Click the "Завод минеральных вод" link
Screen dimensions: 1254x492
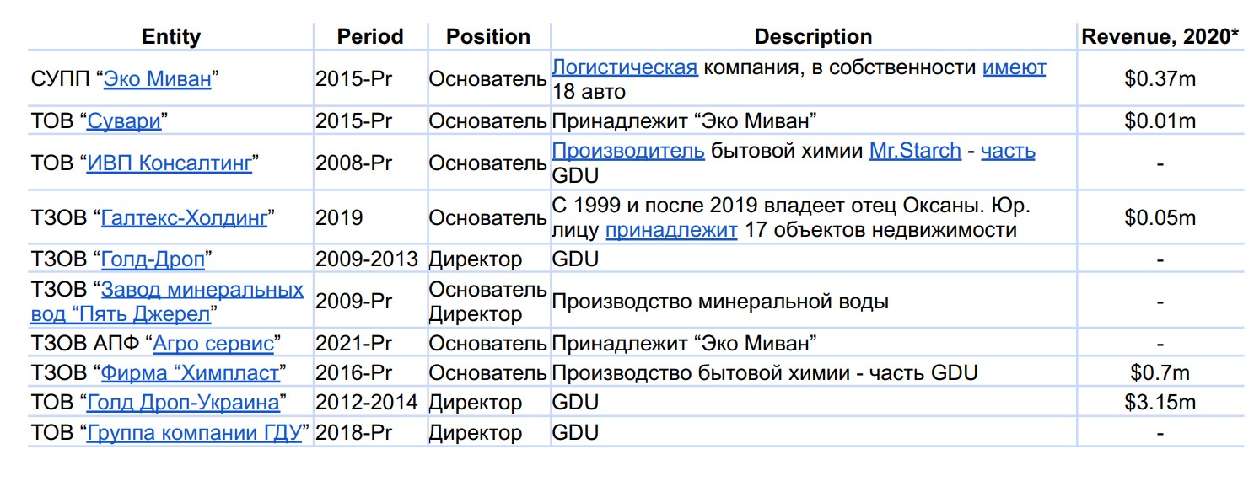click(x=202, y=291)
